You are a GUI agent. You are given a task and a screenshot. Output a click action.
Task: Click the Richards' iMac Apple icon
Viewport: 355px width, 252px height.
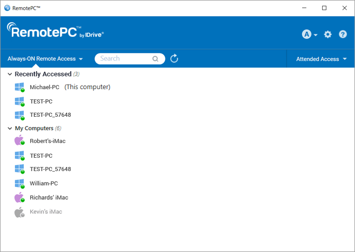[x=19, y=198]
